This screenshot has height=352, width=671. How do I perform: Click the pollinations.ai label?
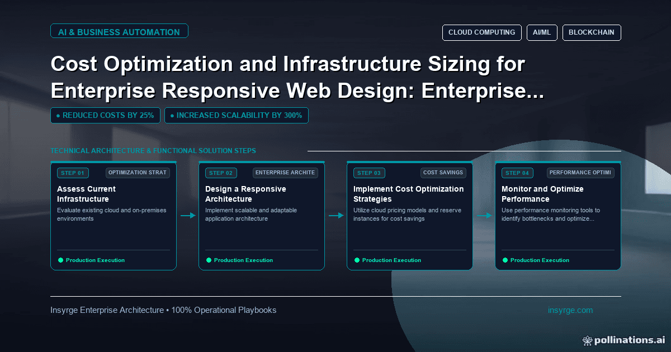pyautogui.click(x=629, y=340)
